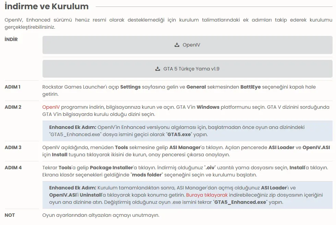This screenshot has width=336, height=225.
Task: Click the 'İNDİR' row label
Action: click(x=11, y=39)
